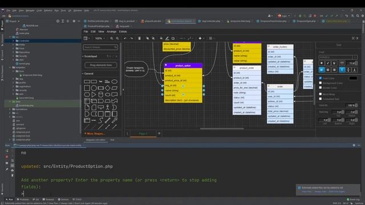Open the font family dropdown
Screen dimensions: 365x205
[x=338, y=57]
